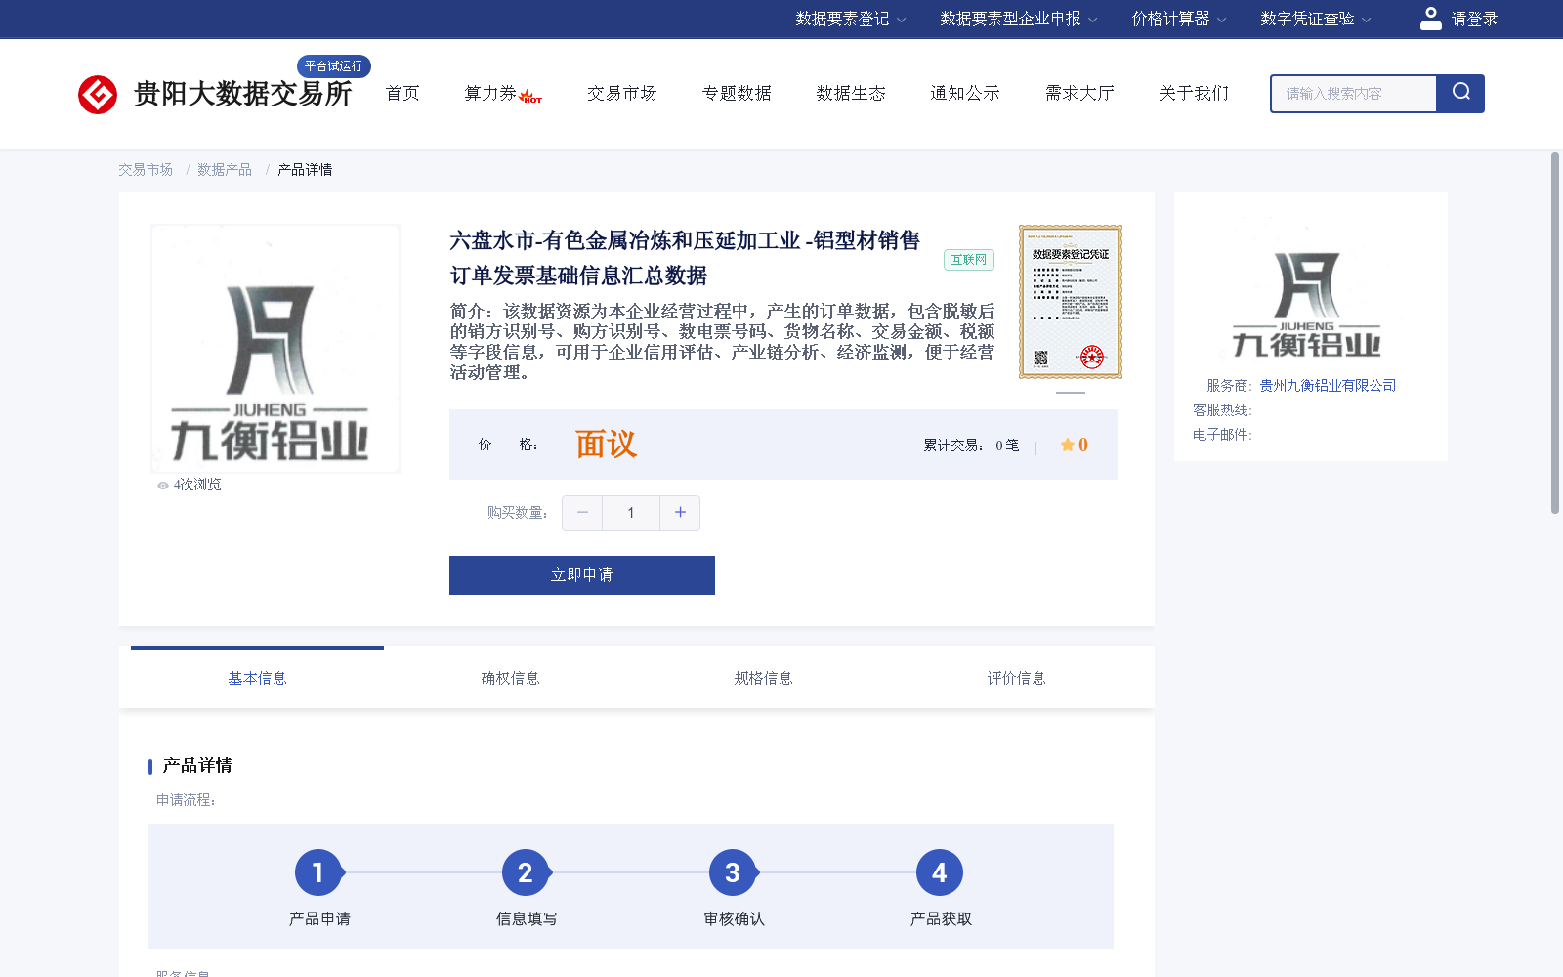
Task: Click the 平台试运行 badge
Action: [333, 65]
